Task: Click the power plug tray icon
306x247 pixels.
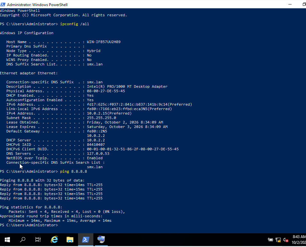Action: [x=270, y=240]
